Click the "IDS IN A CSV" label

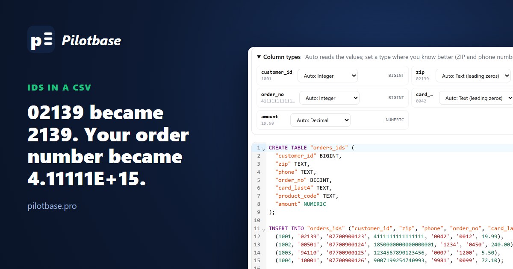click(x=59, y=88)
